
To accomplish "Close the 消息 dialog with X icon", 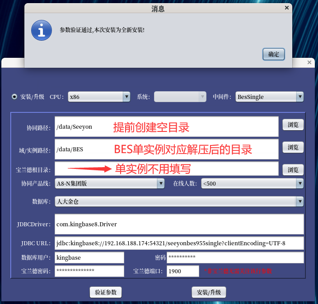I will tap(286, 8).
